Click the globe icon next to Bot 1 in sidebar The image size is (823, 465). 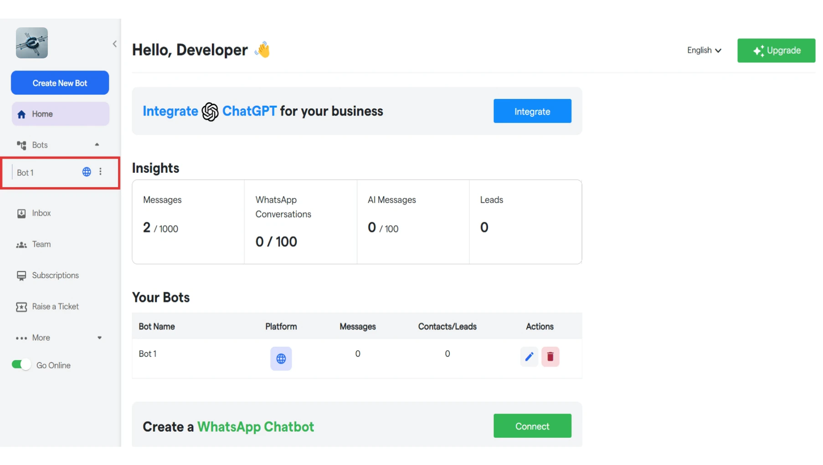pos(87,172)
